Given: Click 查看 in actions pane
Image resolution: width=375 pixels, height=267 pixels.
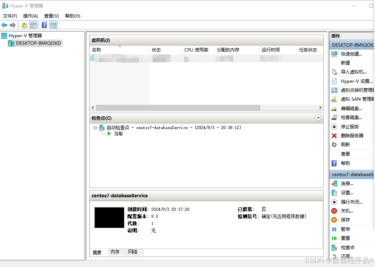Looking at the screenshot, I should tap(345, 154).
